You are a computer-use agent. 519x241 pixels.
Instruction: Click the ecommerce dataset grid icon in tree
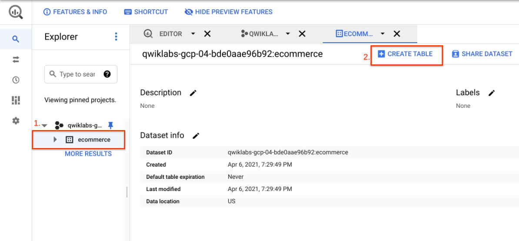(x=70, y=140)
